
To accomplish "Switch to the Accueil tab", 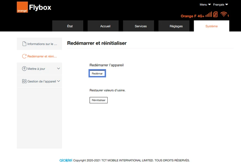I will 103,26.
